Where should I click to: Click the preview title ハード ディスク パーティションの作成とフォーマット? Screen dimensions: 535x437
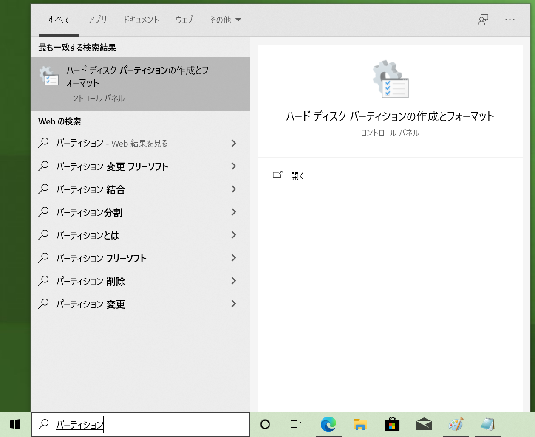point(390,116)
